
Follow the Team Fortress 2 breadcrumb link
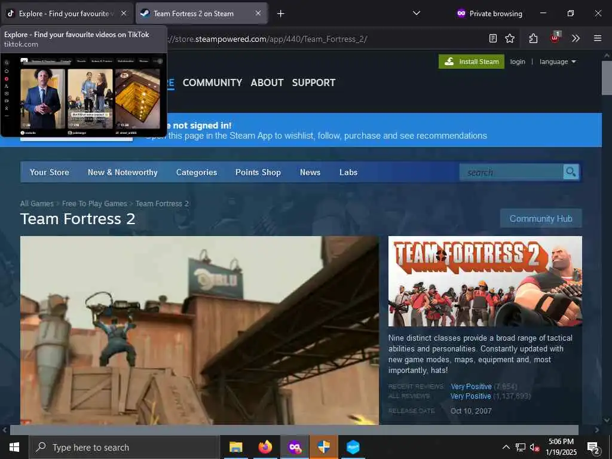(x=162, y=203)
